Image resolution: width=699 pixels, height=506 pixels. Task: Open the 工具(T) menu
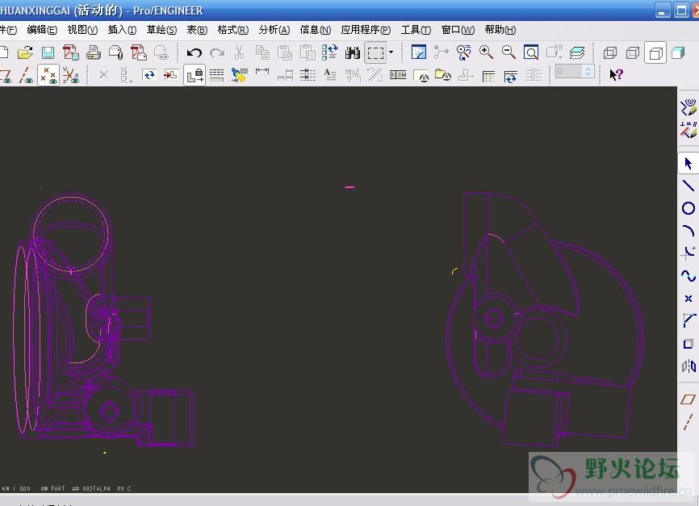(416, 30)
